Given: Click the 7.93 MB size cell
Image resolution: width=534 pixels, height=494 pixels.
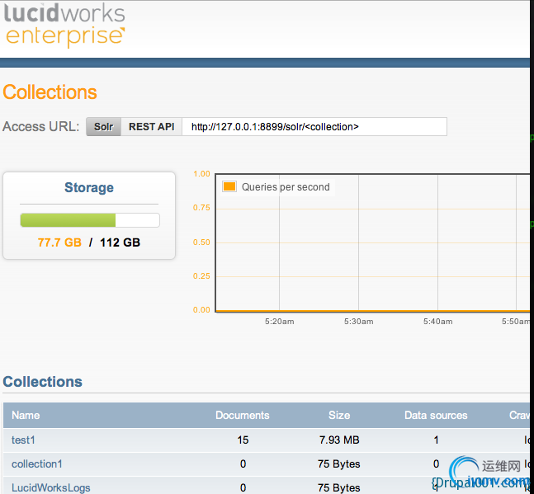Looking at the screenshot, I should (x=339, y=440).
